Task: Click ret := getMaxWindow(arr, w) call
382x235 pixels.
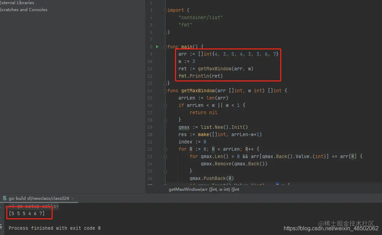Action: coord(216,69)
